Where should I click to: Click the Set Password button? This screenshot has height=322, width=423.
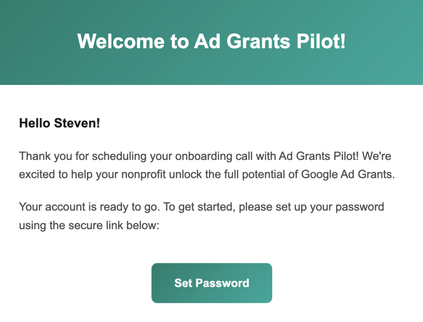tap(211, 283)
